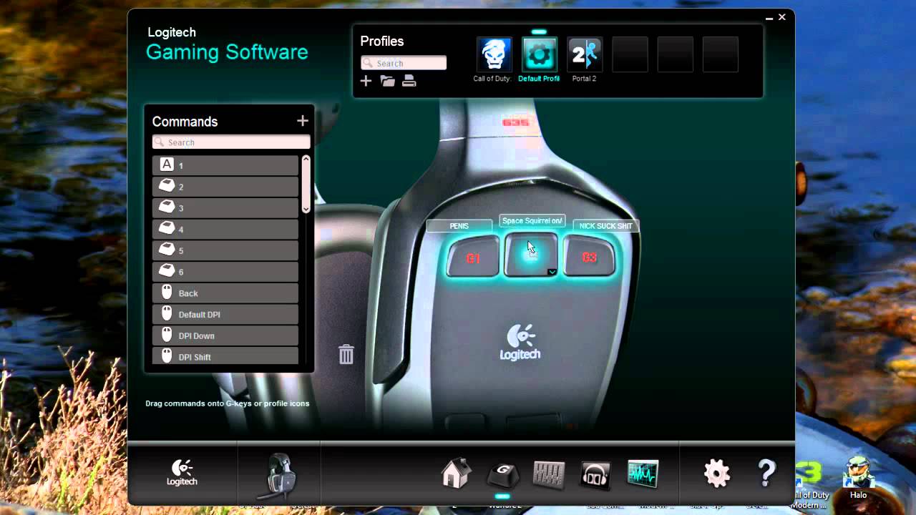916x515 pixels.
Task: Open the voice morphing waveform icon
Action: 643,474
